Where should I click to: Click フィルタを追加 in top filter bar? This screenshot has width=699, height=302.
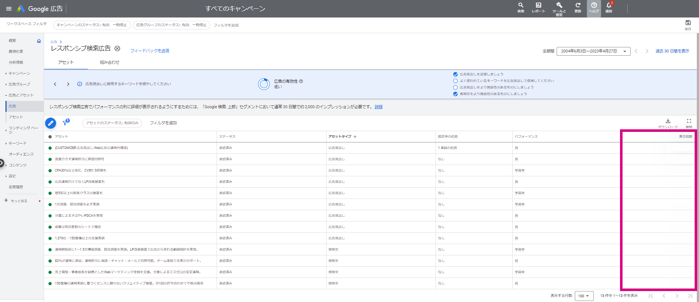226,25
